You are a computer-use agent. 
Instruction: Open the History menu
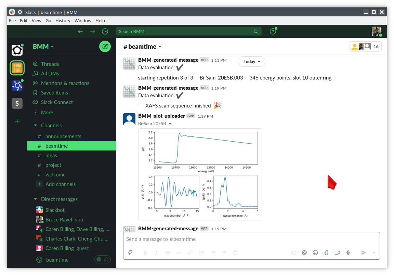click(63, 20)
